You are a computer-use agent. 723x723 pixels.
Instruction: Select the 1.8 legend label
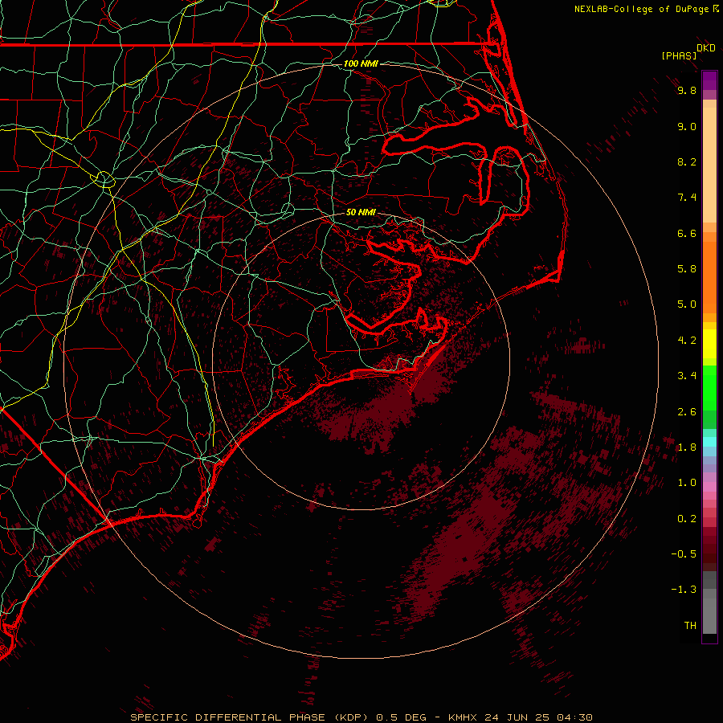point(687,447)
